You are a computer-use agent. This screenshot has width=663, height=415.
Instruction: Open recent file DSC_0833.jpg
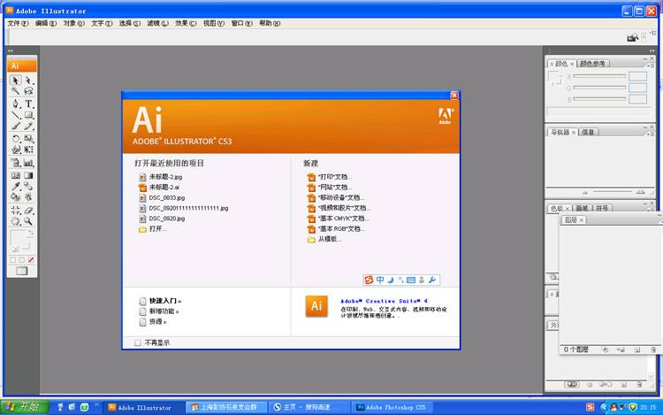[166, 198]
